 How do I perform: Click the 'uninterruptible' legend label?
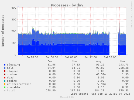(x=19, y=84)
